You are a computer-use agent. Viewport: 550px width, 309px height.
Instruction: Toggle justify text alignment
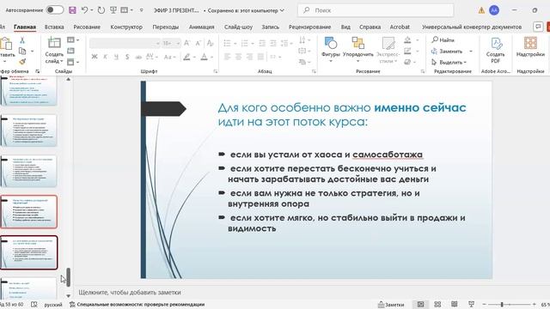click(x=260, y=57)
